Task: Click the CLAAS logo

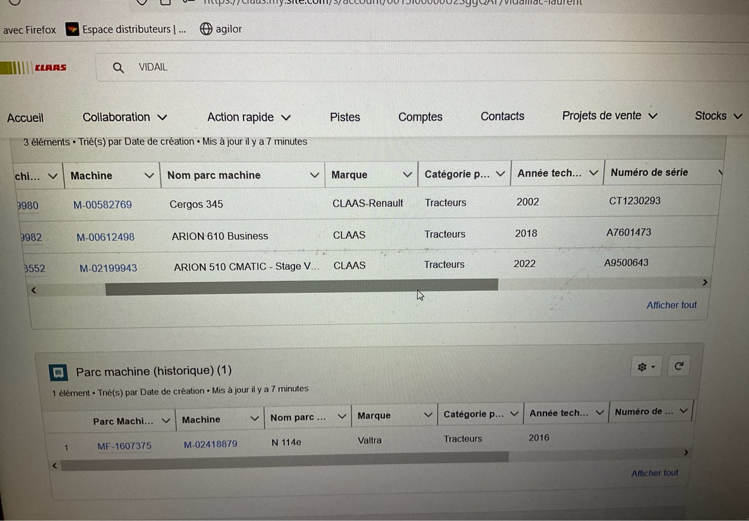Action: click(x=33, y=67)
